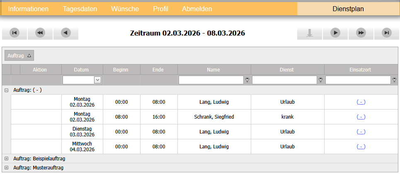Jump to last period navigation icon
This screenshot has width=400, height=174.
tap(386, 33)
